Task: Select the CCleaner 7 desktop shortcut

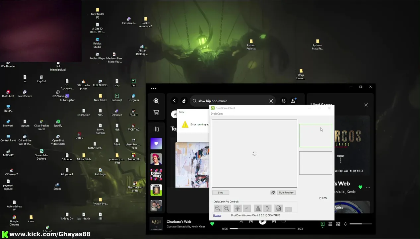Action: [12, 172]
